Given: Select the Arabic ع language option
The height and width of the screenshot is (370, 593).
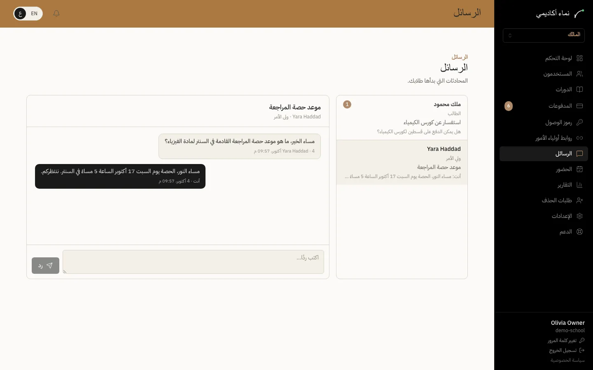Looking at the screenshot, I should [20, 14].
